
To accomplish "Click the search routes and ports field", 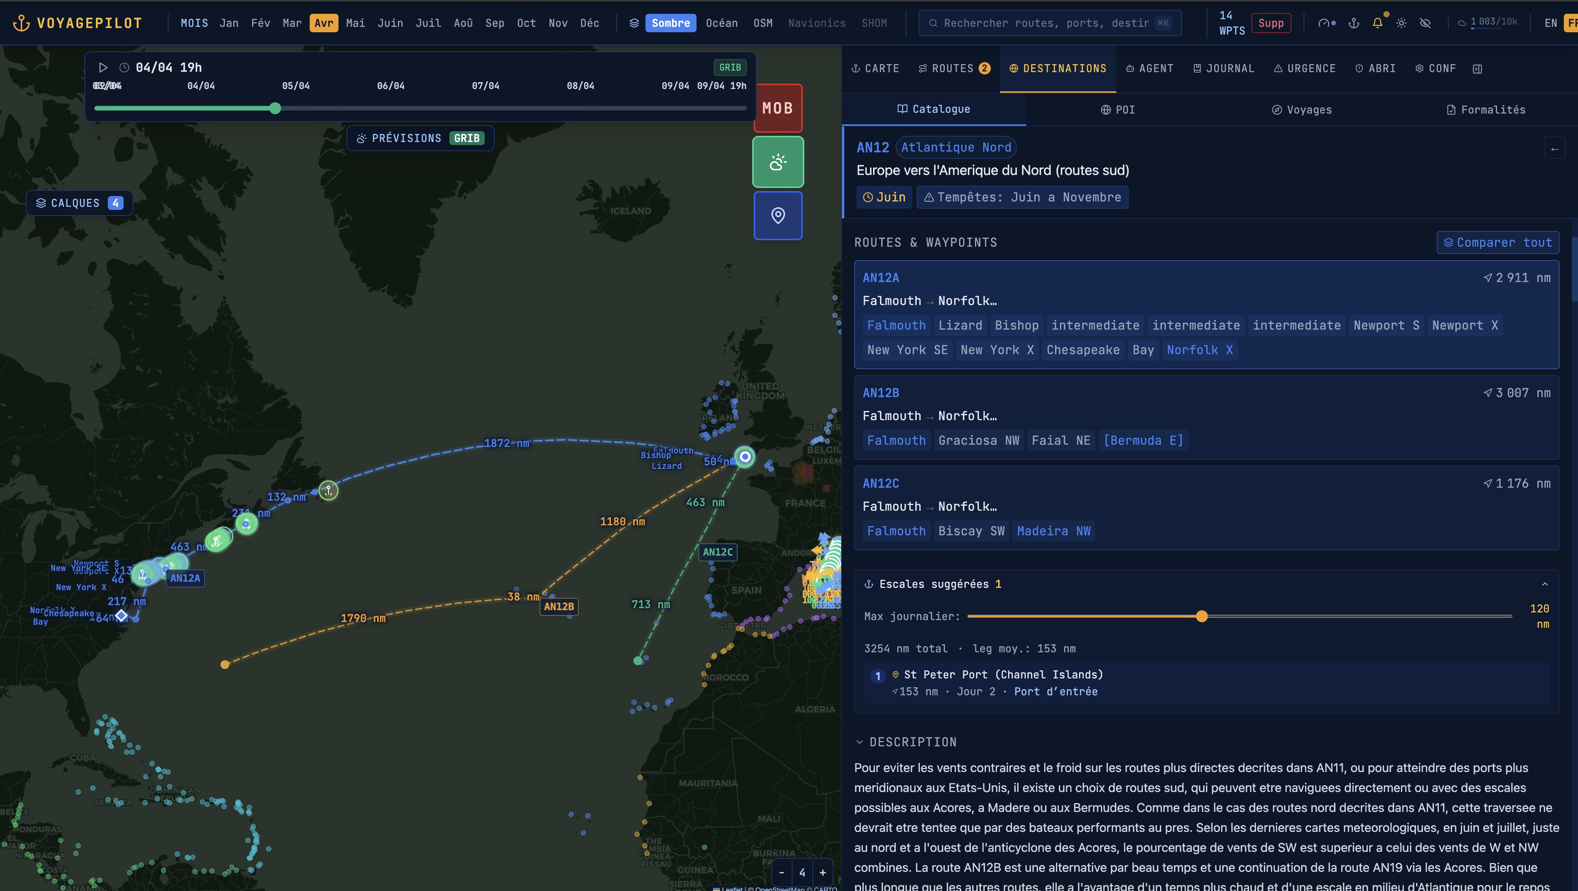I will (1049, 23).
